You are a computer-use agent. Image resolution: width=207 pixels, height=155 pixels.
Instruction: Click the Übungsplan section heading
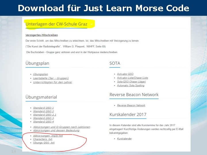coord(37,63)
